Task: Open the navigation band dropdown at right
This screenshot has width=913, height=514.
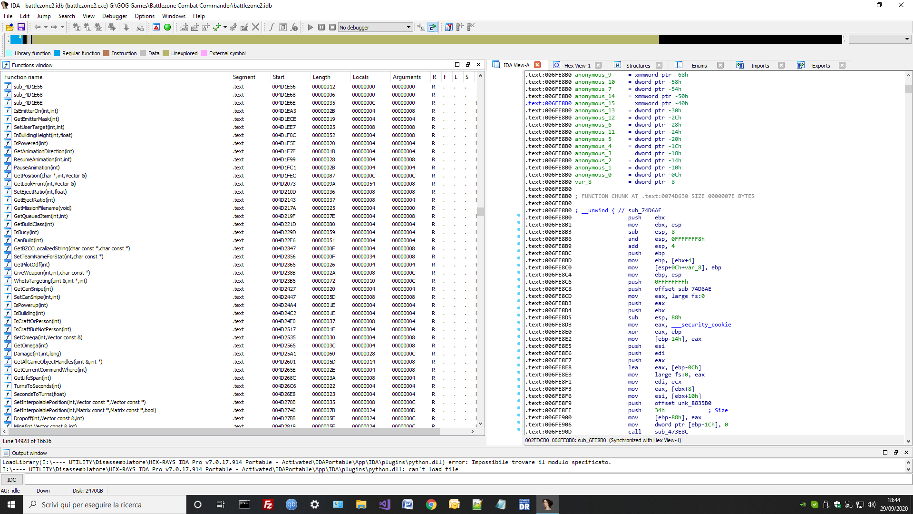Action: pyautogui.click(x=906, y=40)
